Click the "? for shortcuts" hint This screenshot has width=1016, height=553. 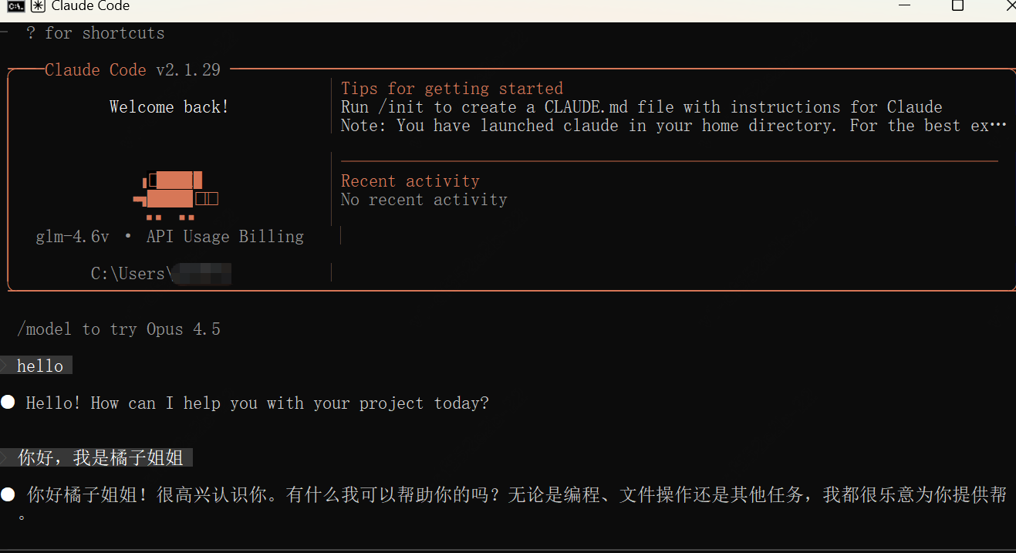[95, 33]
